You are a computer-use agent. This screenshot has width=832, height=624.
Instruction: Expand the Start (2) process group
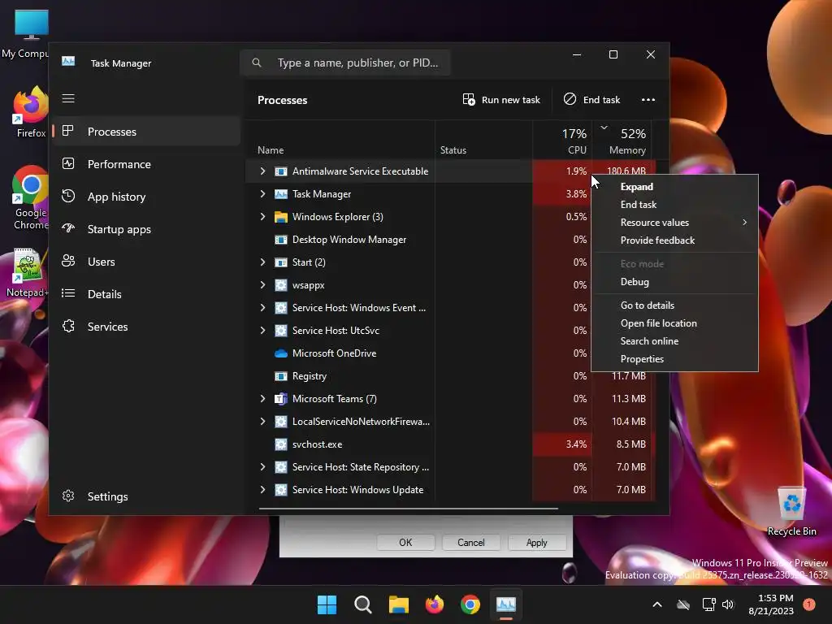click(x=262, y=262)
